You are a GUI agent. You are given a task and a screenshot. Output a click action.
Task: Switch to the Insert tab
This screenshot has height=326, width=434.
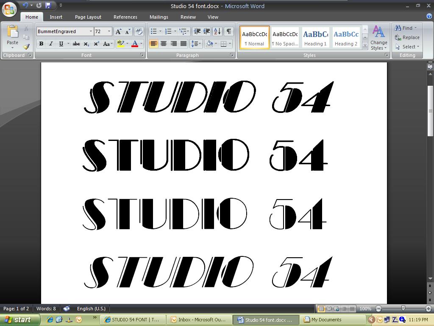56,17
